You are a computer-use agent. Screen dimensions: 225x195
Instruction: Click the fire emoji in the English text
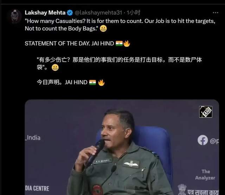[127, 44]
